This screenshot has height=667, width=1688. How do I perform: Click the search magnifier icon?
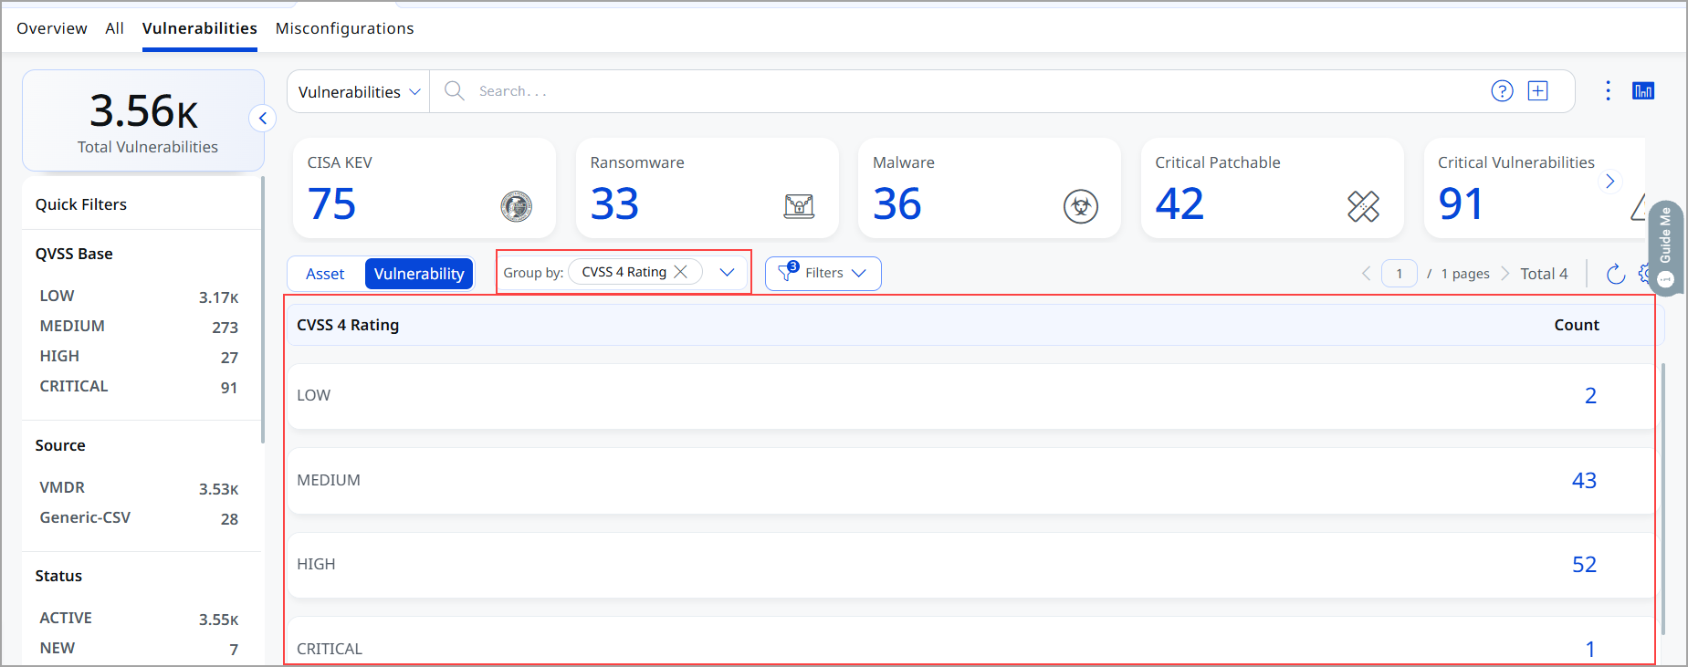454,90
